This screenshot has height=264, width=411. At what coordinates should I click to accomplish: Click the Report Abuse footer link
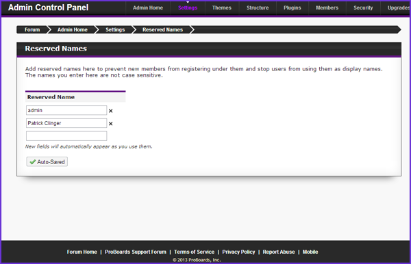tap(279, 252)
